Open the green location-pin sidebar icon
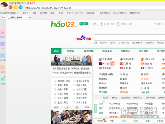Screen dimensions: 165x124 click(x=2, y=79)
